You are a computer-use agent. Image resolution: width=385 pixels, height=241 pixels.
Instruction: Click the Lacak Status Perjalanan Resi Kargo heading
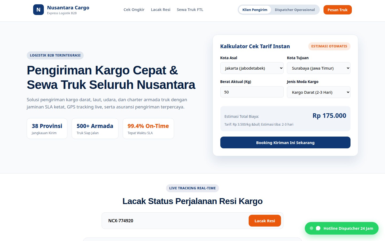(192, 201)
